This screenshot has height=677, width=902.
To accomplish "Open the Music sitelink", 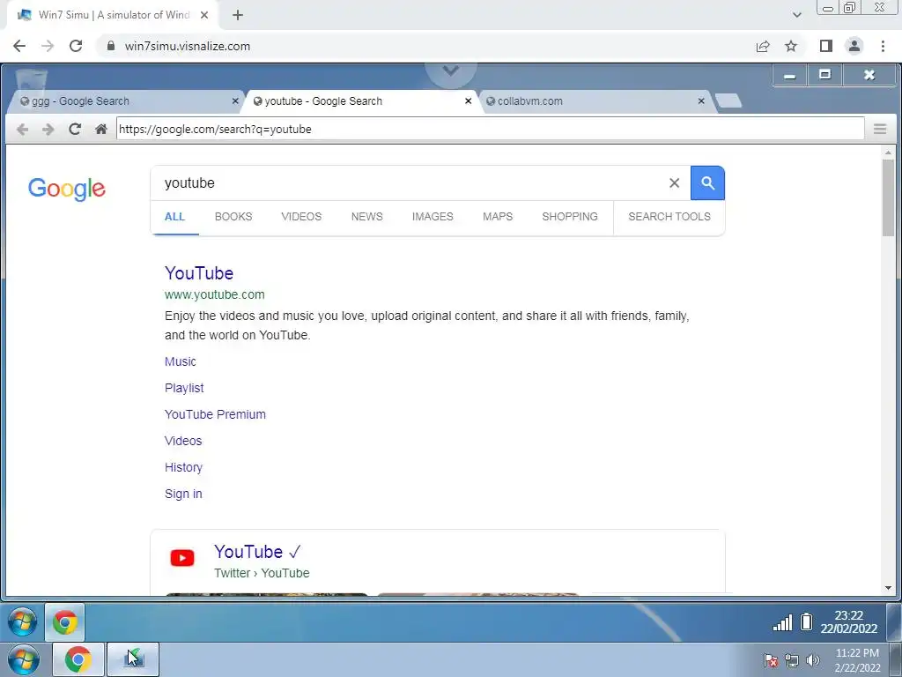I will (180, 361).
